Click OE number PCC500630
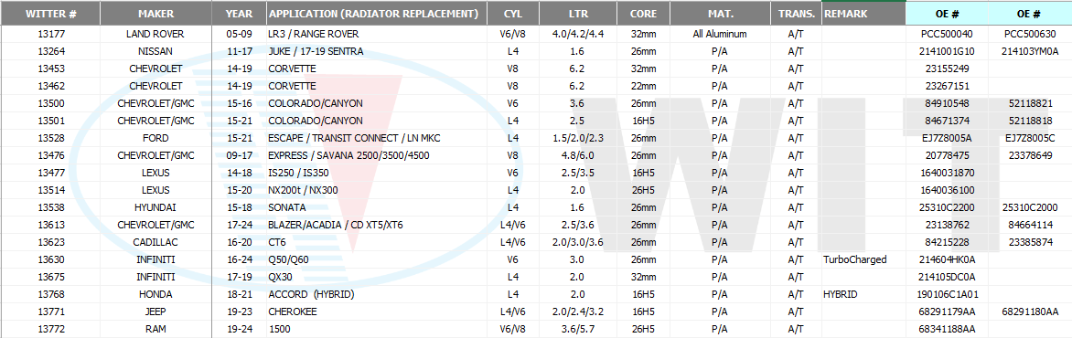The width and height of the screenshot is (1072, 338). (x=1030, y=34)
